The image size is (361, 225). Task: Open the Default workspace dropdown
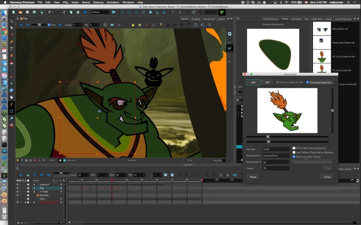pyautogui.click(x=101, y=12)
